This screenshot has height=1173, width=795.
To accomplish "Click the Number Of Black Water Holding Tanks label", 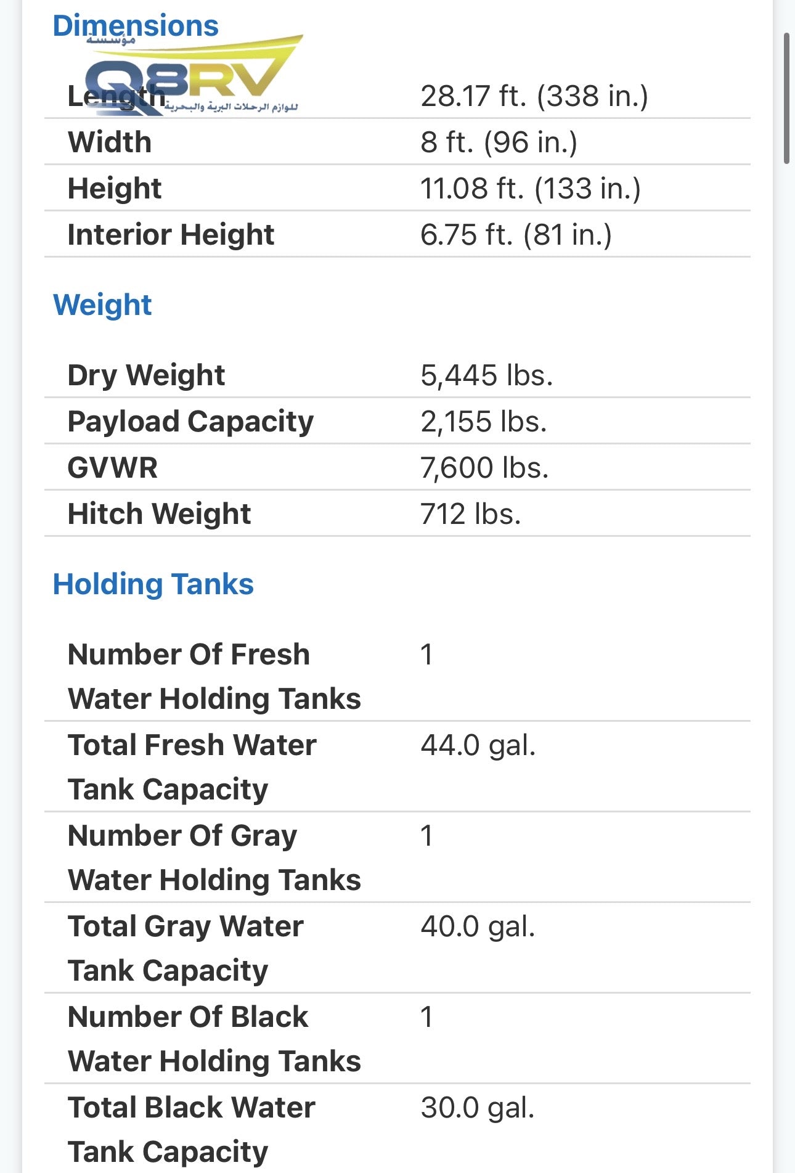I will pos(214,1039).
